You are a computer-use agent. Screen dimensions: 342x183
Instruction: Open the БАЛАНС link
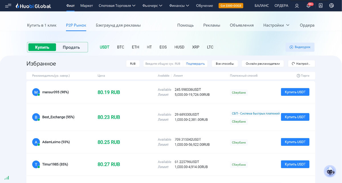262,6
